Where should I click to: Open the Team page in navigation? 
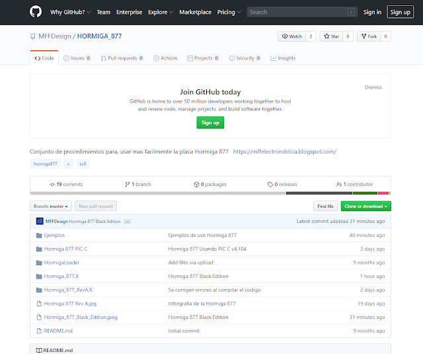[x=104, y=12]
